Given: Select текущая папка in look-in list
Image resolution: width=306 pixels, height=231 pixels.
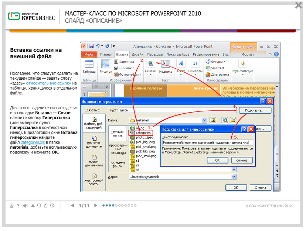Looking at the screenshot, I should tap(118, 134).
